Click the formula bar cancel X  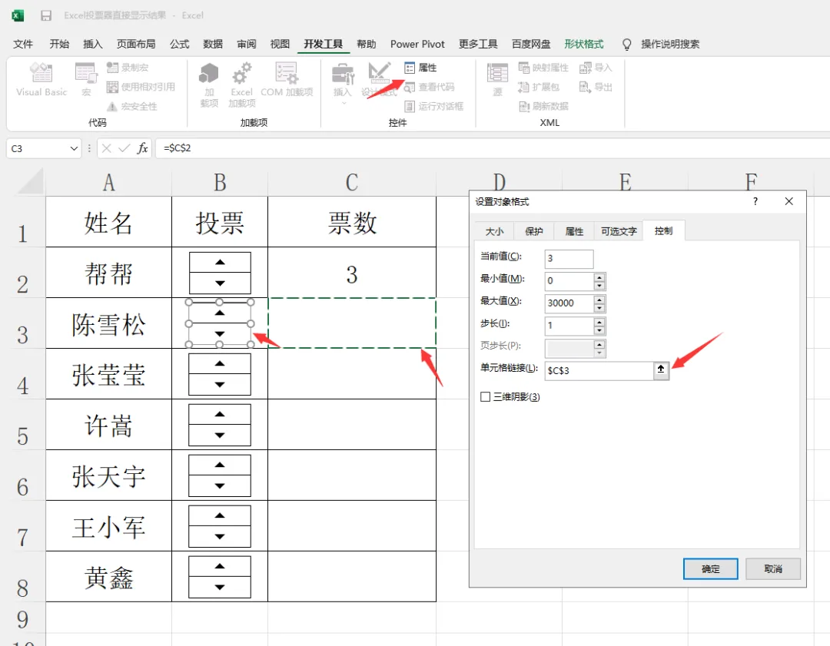(106, 148)
